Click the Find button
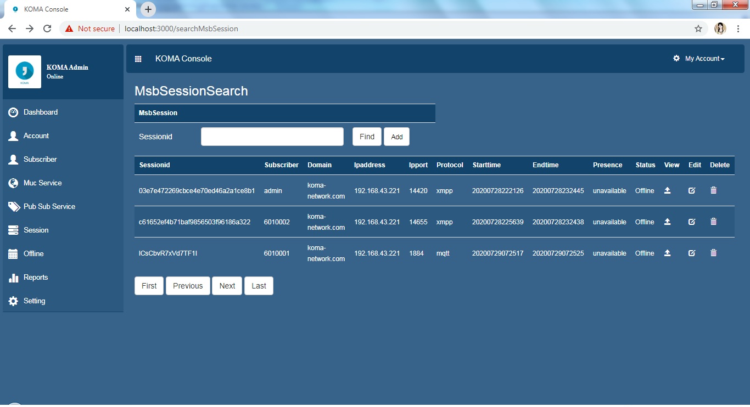This screenshot has height=407, width=750. tap(366, 137)
